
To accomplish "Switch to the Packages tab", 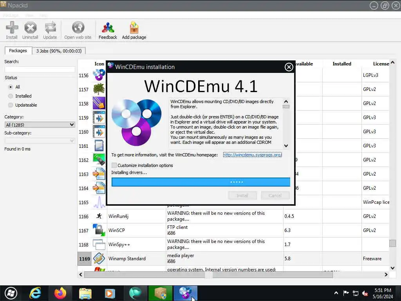I will (x=18, y=51).
